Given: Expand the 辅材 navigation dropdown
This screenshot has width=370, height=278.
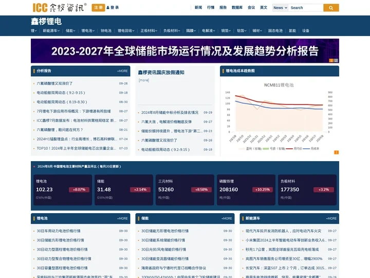Looking at the screenshot, I should tap(257, 31).
